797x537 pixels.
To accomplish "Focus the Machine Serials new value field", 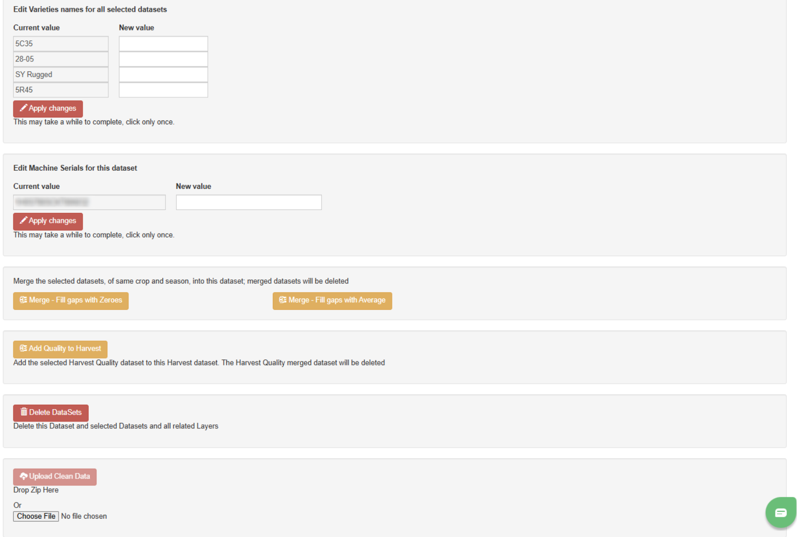I will pos(249,203).
